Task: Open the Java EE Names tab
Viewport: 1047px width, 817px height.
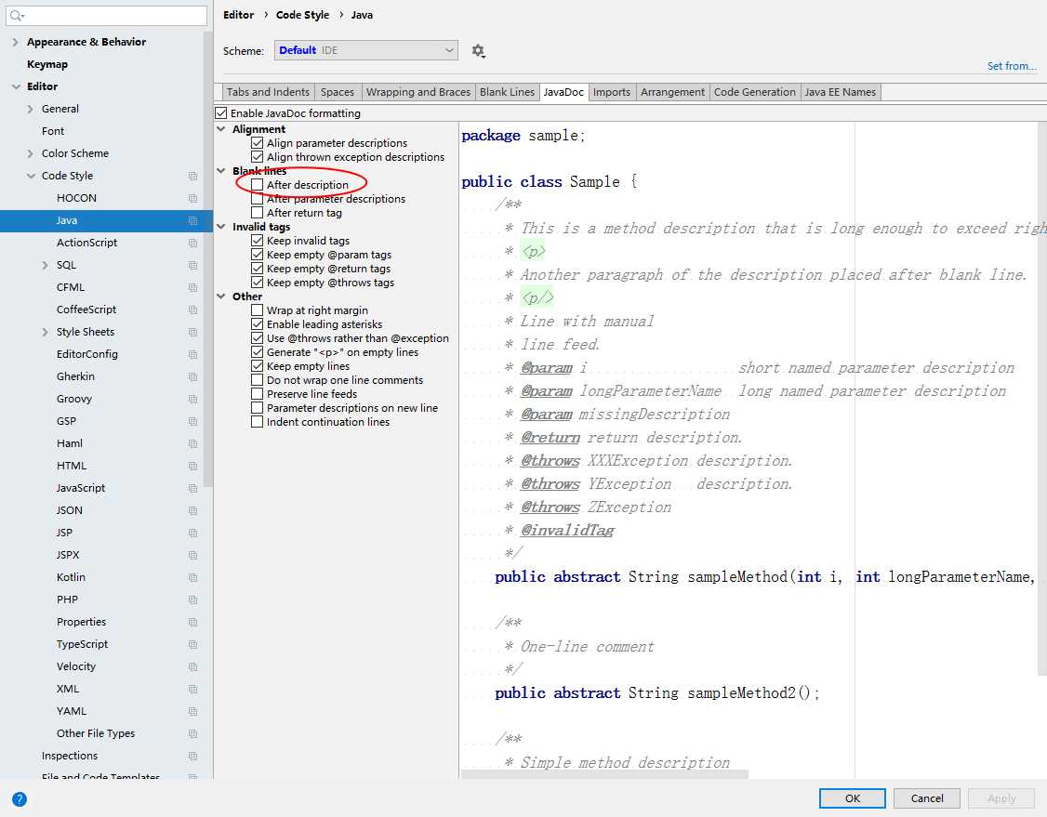Action: coord(840,92)
